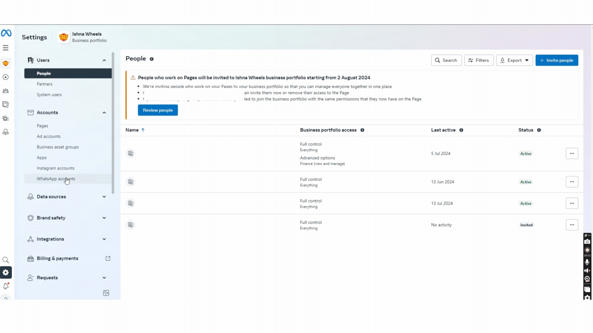This screenshot has width=593, height=333.
Task: Click the Review people button
Action: click(x=158, y=110)
